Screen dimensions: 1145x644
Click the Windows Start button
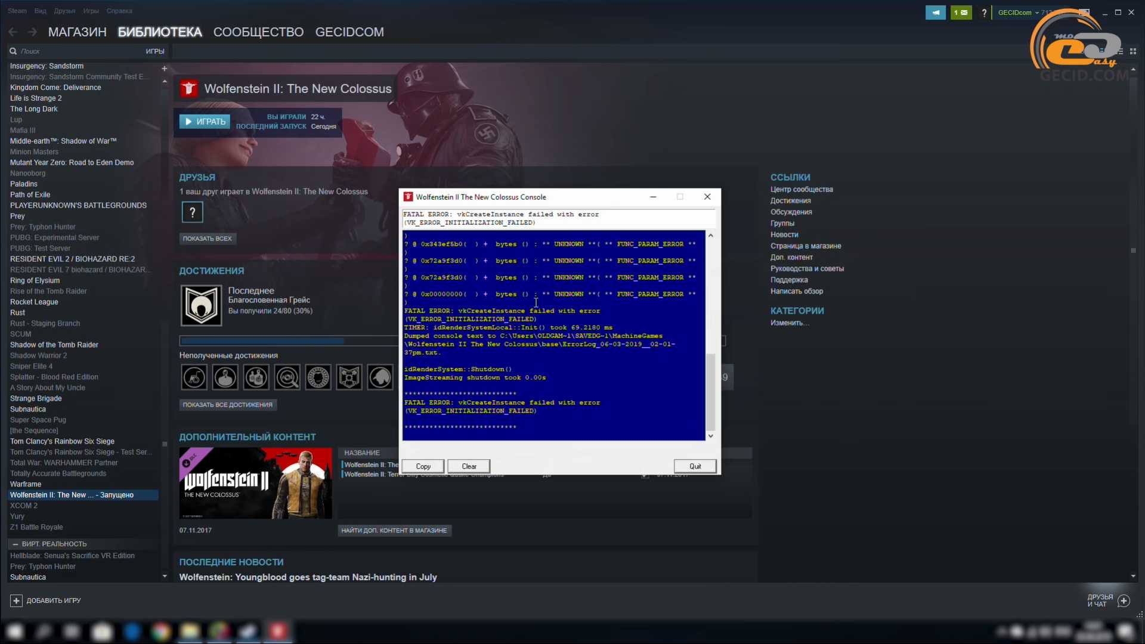tap(15, 632)
